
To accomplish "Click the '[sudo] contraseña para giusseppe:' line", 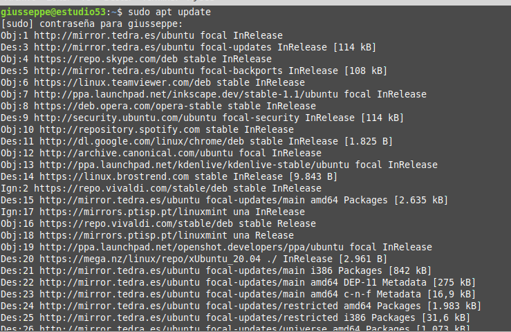I will (92, 24).
